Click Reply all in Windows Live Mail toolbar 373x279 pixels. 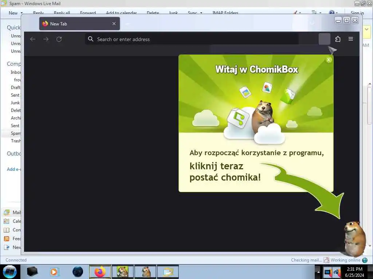click(x=62, y=13)
